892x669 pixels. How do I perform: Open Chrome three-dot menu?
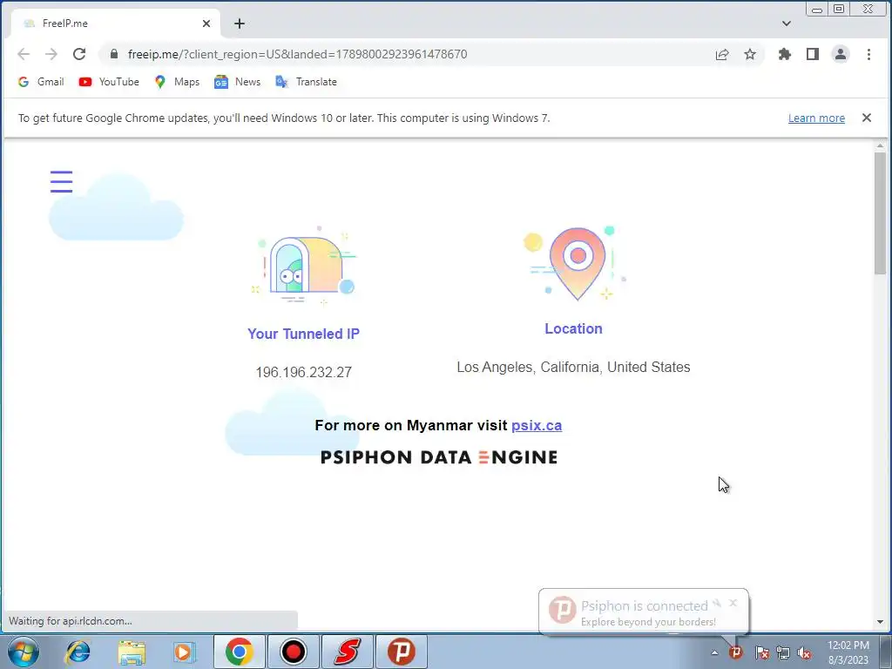868,54
